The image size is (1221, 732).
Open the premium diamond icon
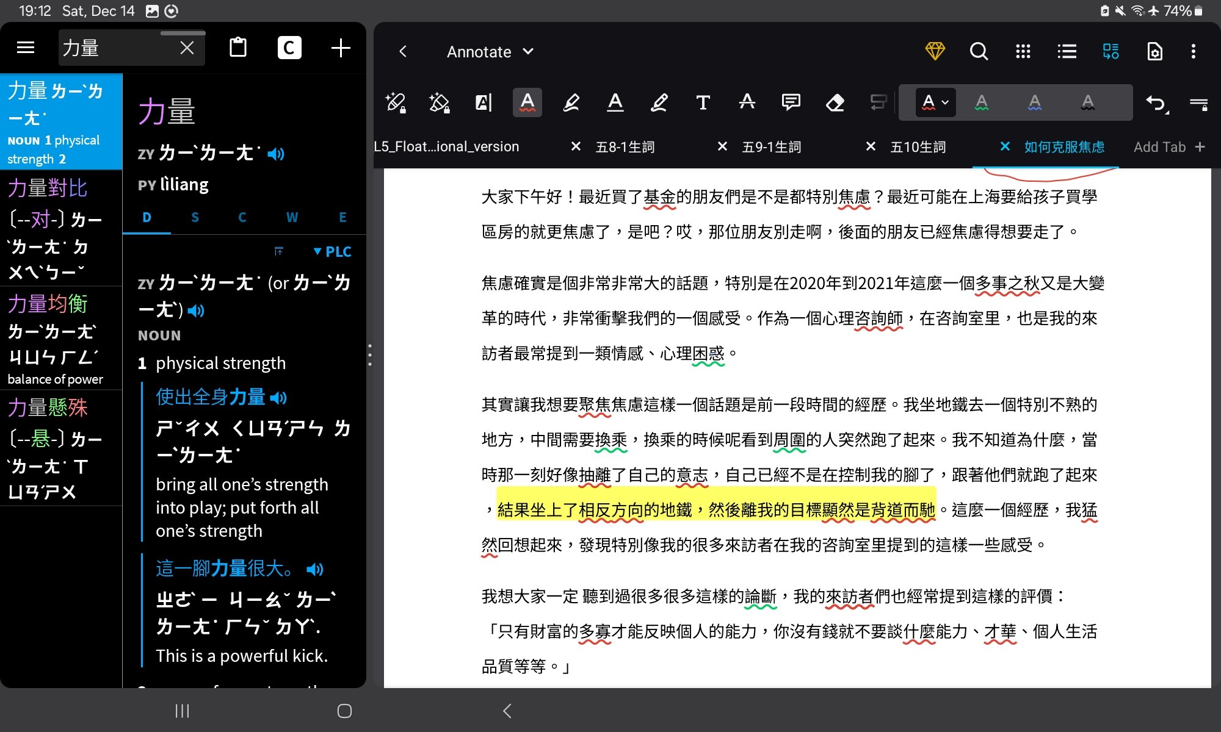click(x=935, y=51)
